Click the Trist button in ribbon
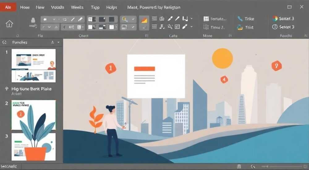The image size is (309, 170). 245,28
